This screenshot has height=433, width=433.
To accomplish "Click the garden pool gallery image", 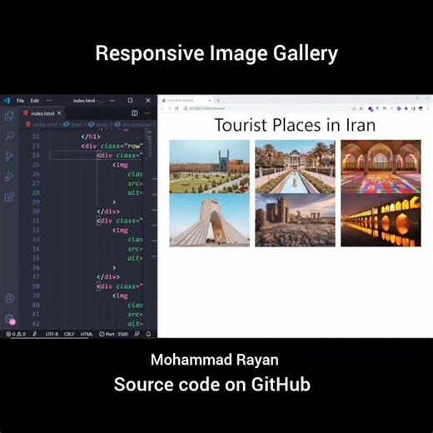I will tap(295, 167).
